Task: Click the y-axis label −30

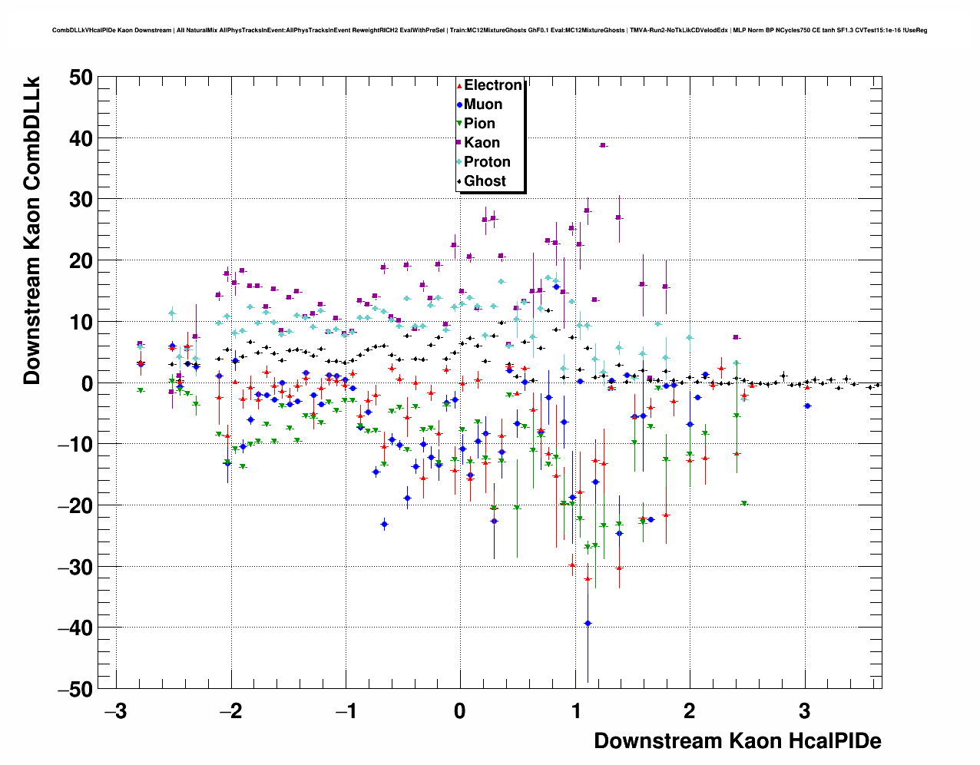Action: click(x=74, y=567)
